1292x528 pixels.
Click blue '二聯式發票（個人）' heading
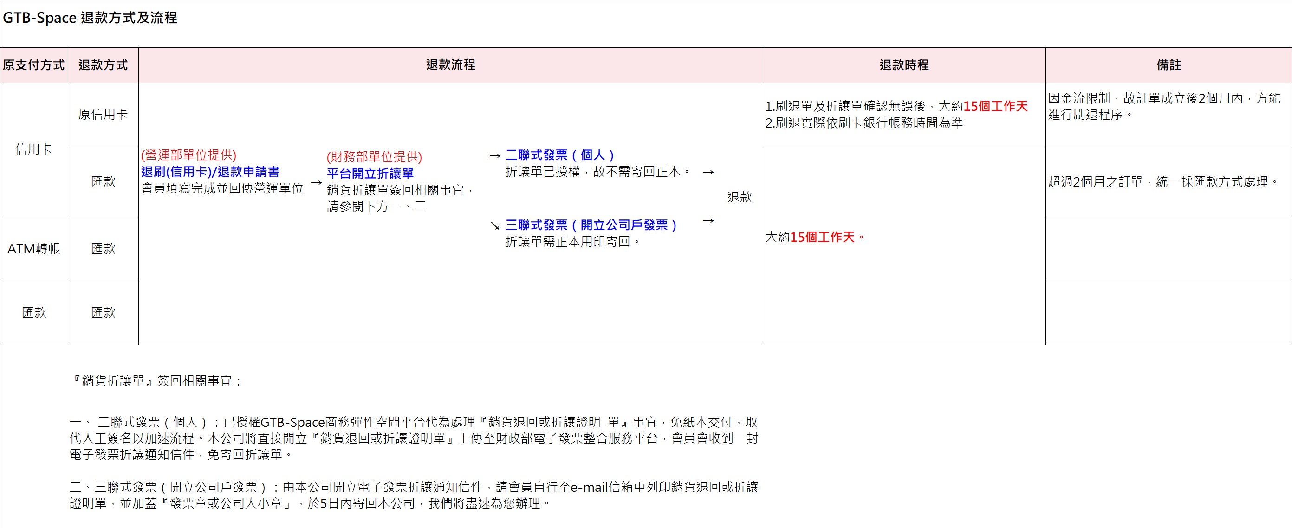coord(560,155)
